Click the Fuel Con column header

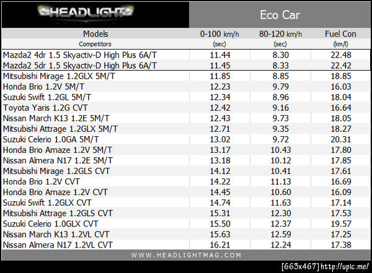point(340,34)
